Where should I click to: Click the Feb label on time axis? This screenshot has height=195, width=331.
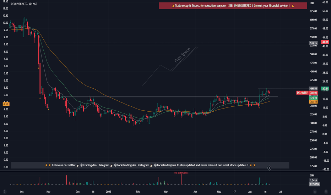(138, 192)
